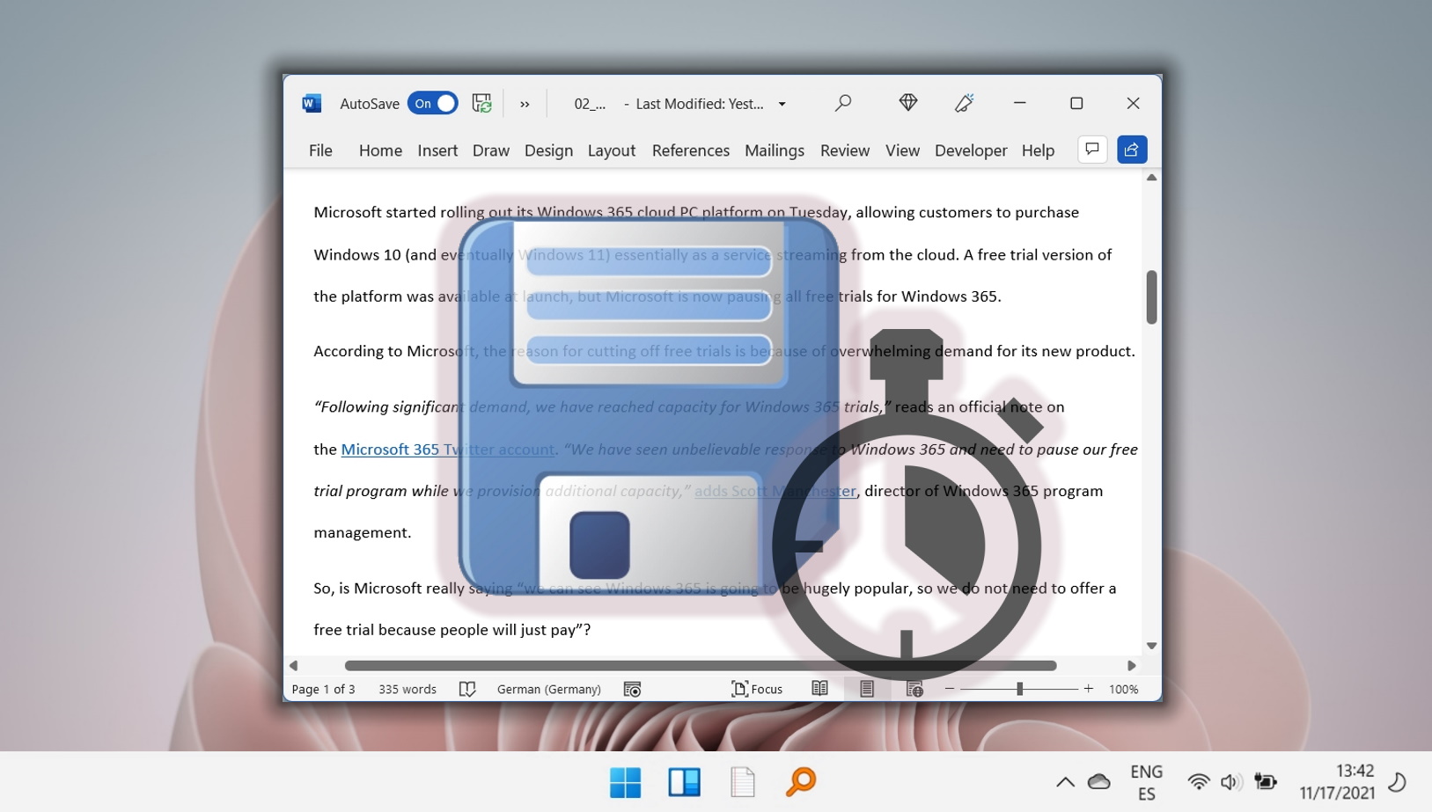This screenshot has width=1432, height=812.
Task: Click the Save icon in Quick Access Toolbar
Action: tap(481, 103)
